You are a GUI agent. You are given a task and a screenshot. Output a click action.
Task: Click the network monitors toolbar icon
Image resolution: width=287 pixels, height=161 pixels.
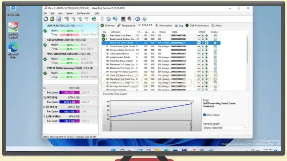[115, 19]
